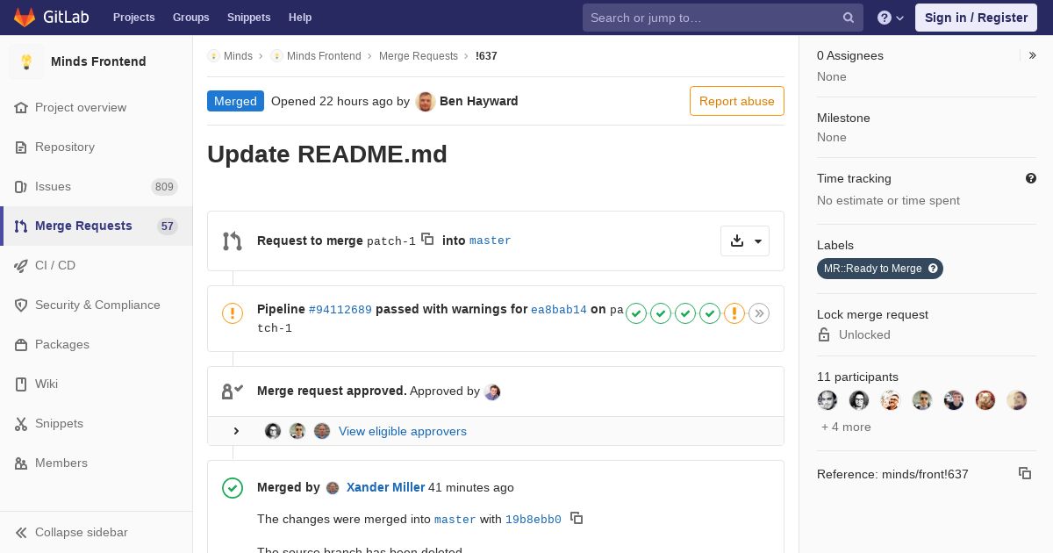Open the Help link in navbar

tap(300, 18)
